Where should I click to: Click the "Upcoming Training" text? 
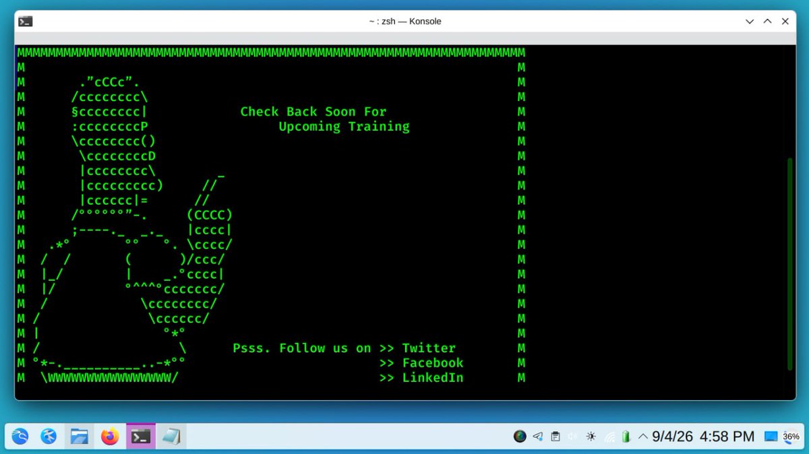point(344,127)
